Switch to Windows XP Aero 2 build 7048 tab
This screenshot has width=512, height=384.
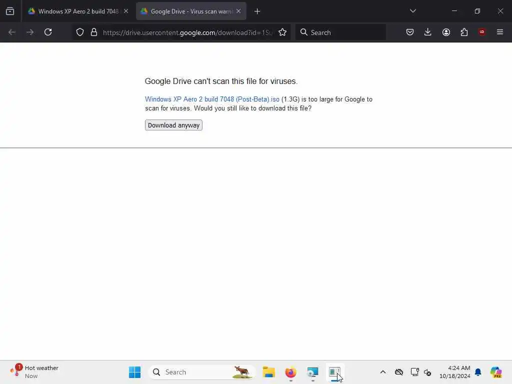point(78,11)
